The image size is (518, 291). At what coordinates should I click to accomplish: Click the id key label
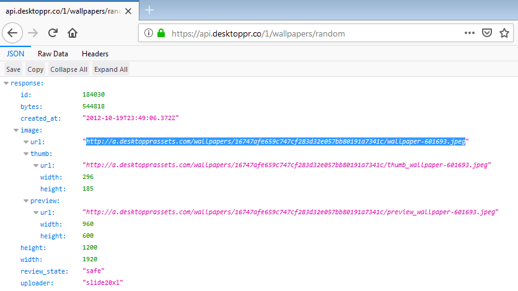[26, 95]
